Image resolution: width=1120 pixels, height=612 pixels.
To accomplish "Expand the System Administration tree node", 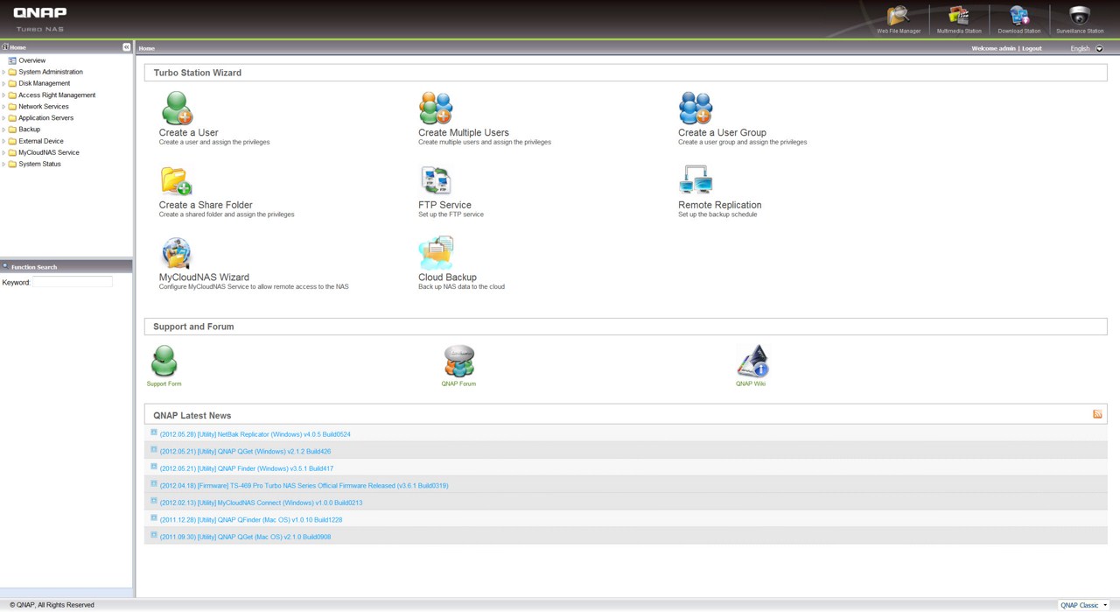I will pyautogui.click(x=3, y=72).
